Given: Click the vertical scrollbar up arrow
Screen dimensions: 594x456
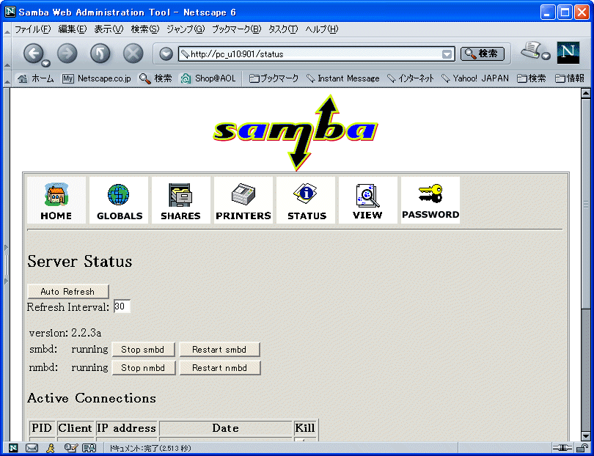Looking at the screenshot, I should click(586, 93).
